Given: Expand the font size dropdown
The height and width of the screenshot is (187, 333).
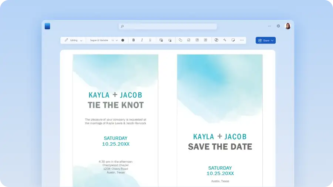Looking at the screenshot, I should click(115, 40).
